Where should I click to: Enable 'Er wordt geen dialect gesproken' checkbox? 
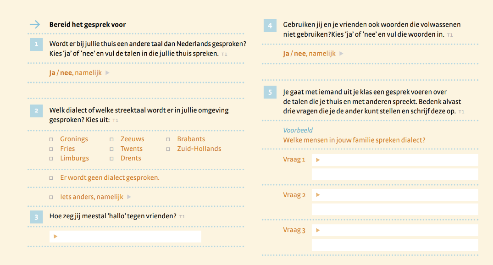(x=51, y=178)
